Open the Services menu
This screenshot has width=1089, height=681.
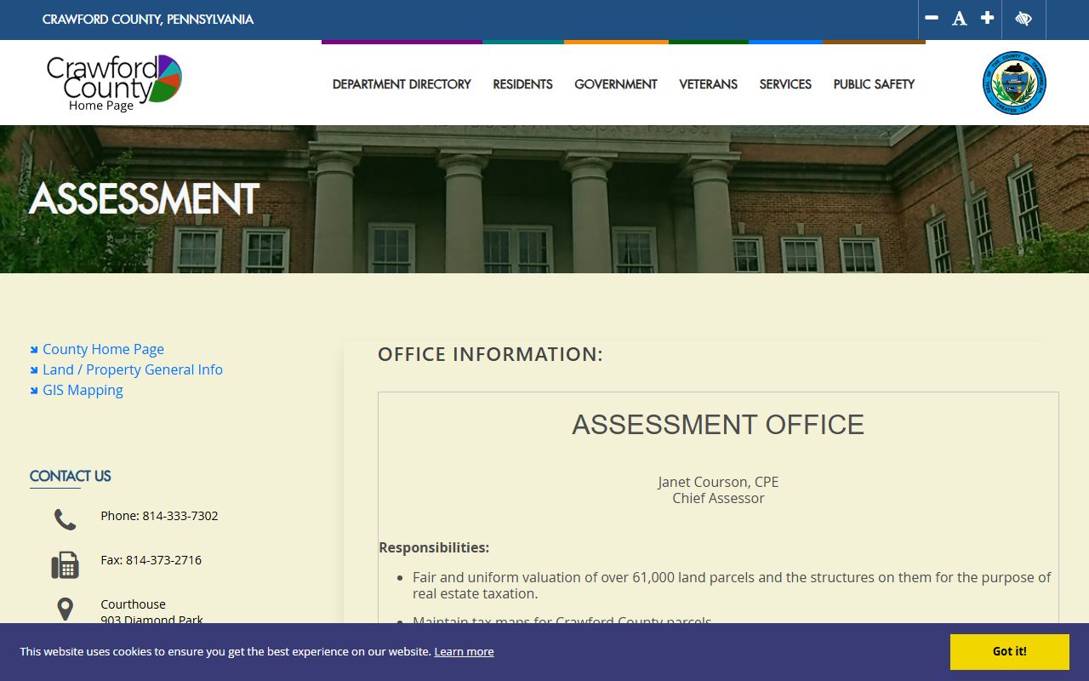(x=785, y=84)
